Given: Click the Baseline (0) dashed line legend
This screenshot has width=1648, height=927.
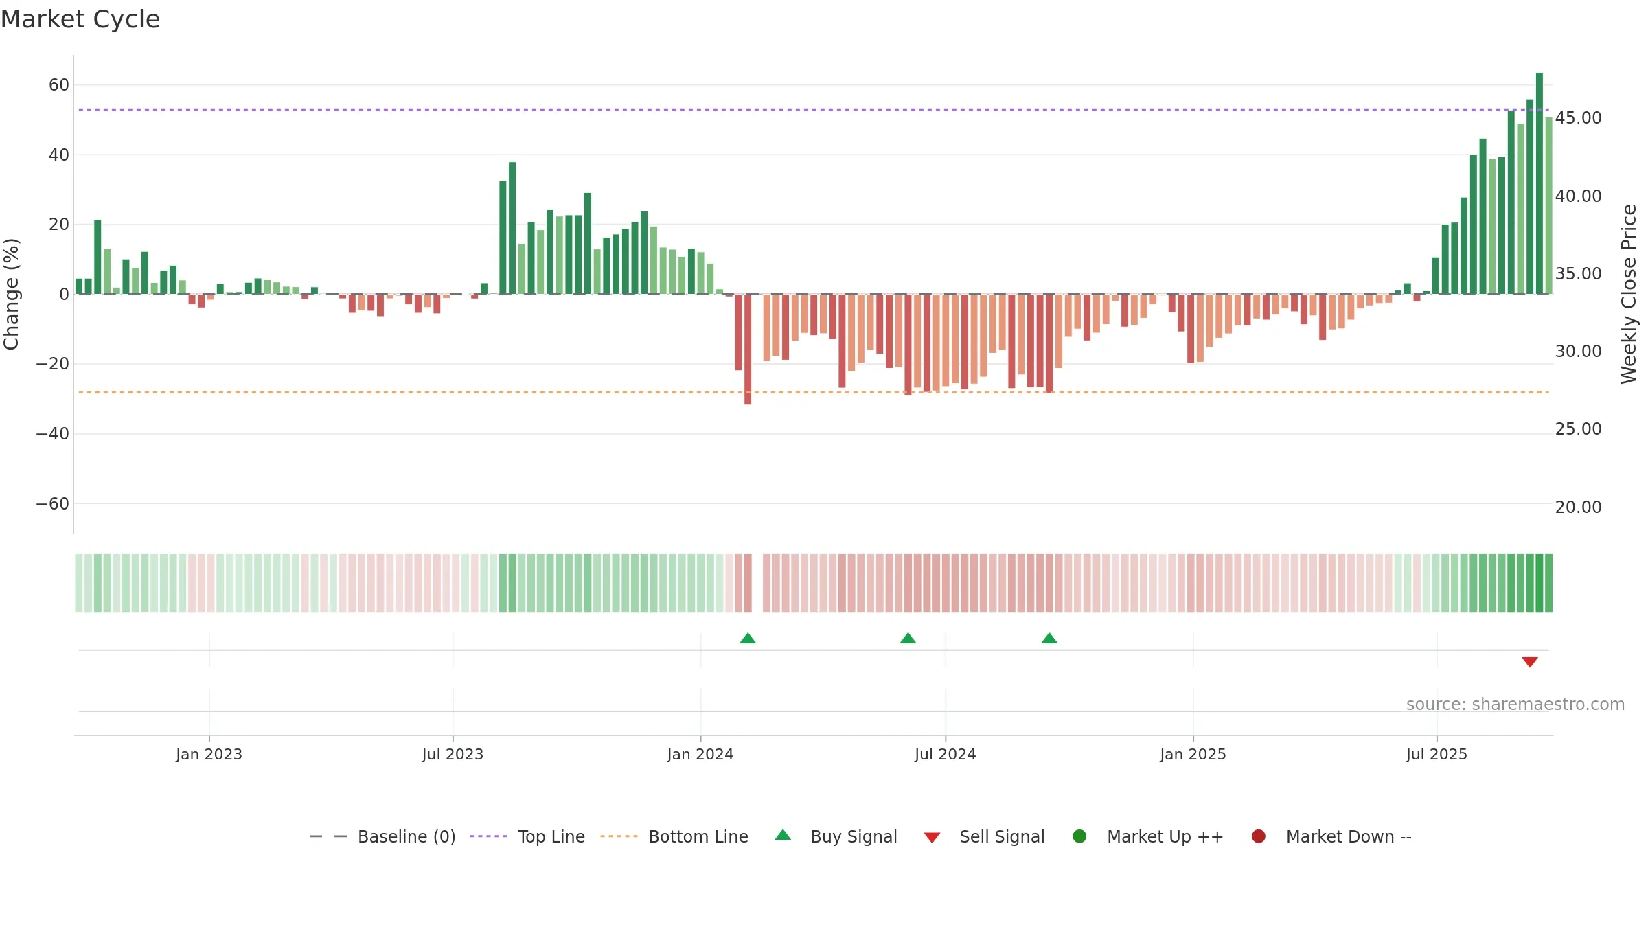Looking at the screenshot, I should point(328,836).
